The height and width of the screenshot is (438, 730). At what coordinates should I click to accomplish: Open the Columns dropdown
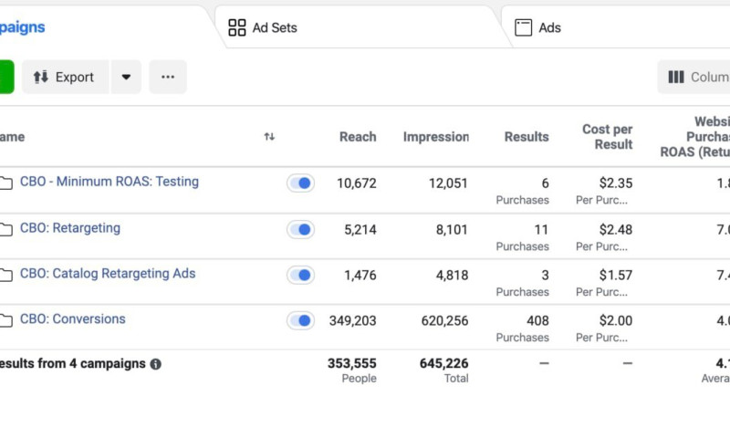coord(697,78)
